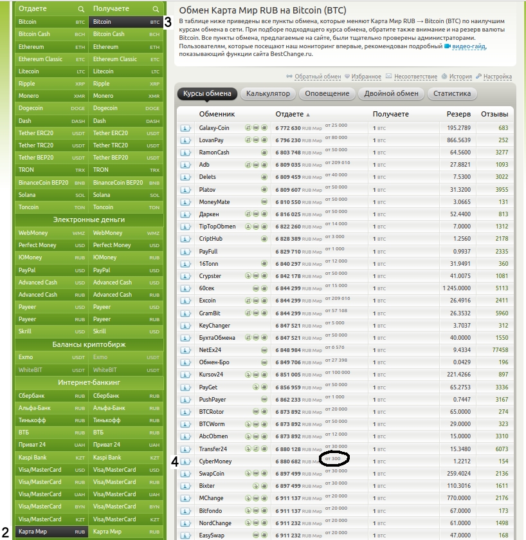Viewport: 526px width, 540px height.
Task: Open the Настройка link
Action: [x=498, y=77]
